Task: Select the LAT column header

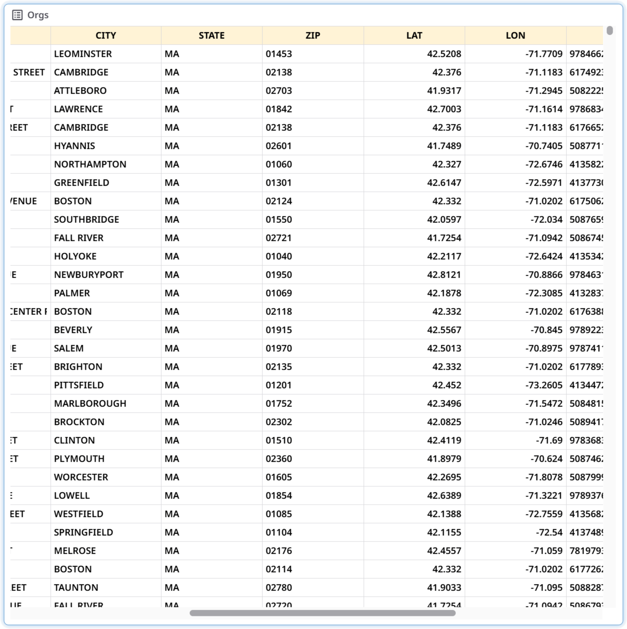Action: tap(414, 36)
